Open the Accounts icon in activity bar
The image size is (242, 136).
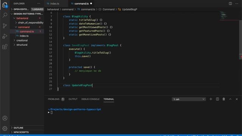(x=5, y=118)
